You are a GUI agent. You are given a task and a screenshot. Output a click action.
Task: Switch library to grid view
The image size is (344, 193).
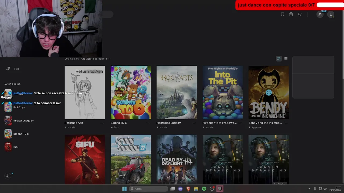(279, 59)
